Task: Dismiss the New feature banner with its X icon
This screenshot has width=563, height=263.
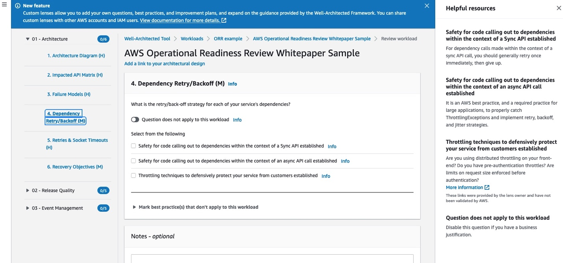Action: tap(427, 6)
